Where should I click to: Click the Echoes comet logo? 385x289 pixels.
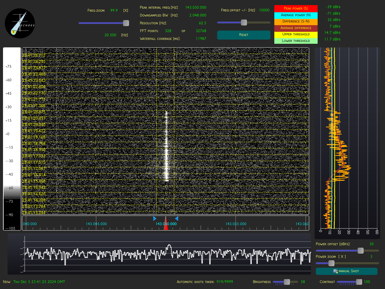pos(20,23)
